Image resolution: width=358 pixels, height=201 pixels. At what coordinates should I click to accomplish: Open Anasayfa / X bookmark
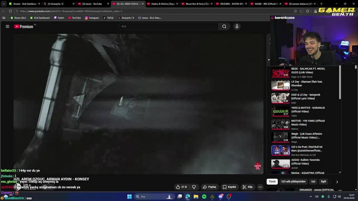tap(126, 18)
